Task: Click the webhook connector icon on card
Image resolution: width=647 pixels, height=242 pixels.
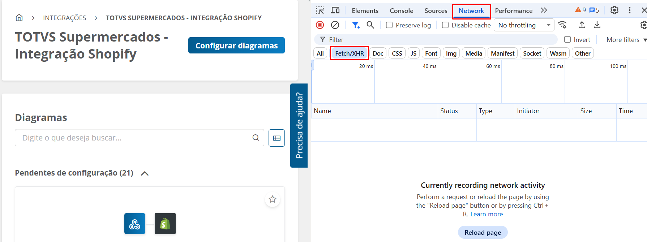Action: (135, 224)
